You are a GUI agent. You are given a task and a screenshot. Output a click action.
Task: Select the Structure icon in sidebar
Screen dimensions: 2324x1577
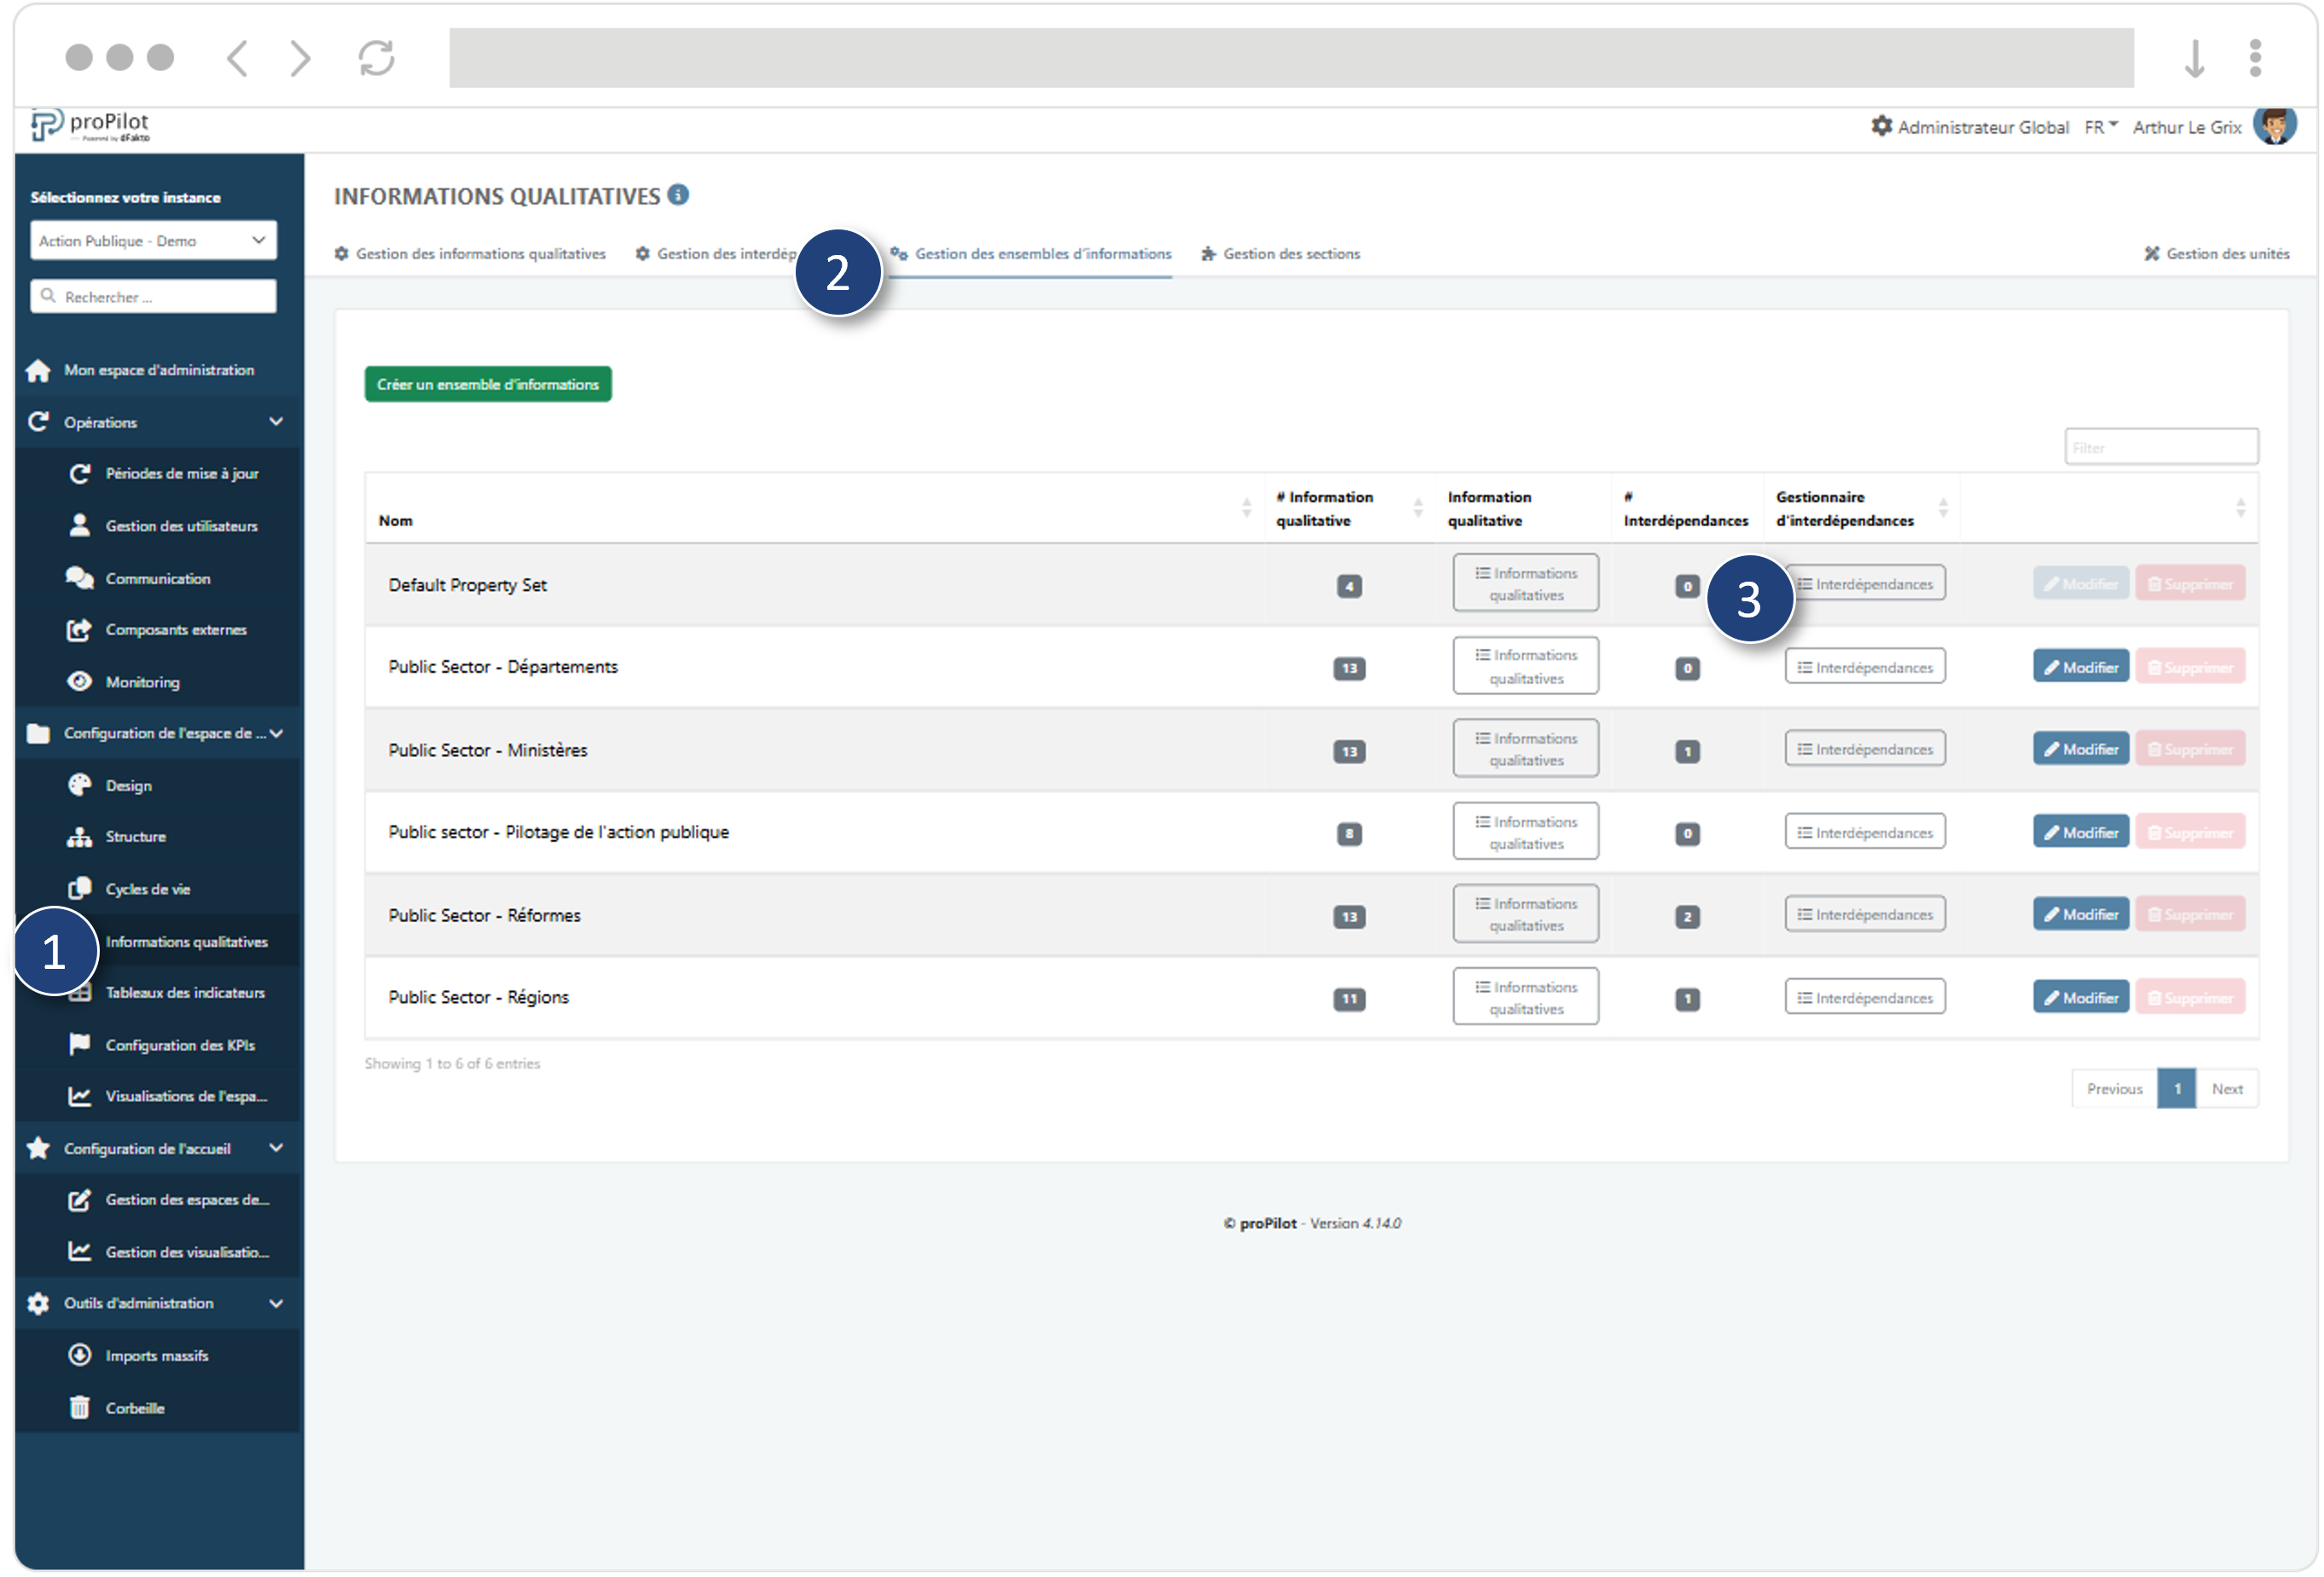(x=80, y=837)
